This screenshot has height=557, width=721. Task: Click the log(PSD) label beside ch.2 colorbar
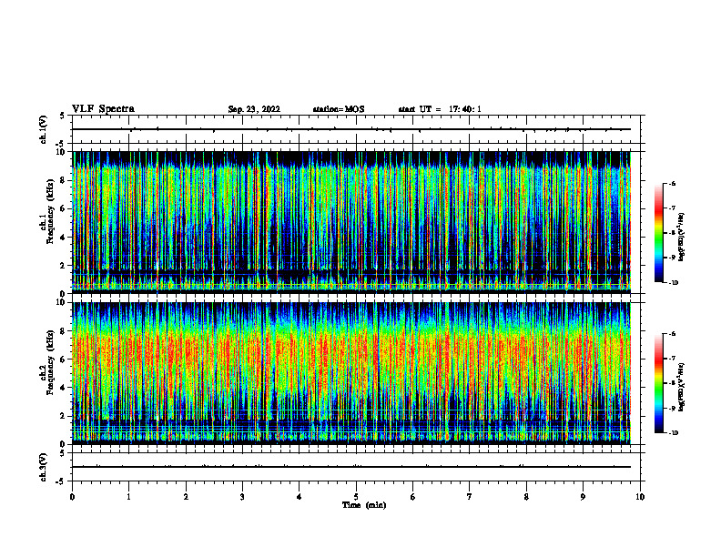pyautogui.click(x=682, y=387)
